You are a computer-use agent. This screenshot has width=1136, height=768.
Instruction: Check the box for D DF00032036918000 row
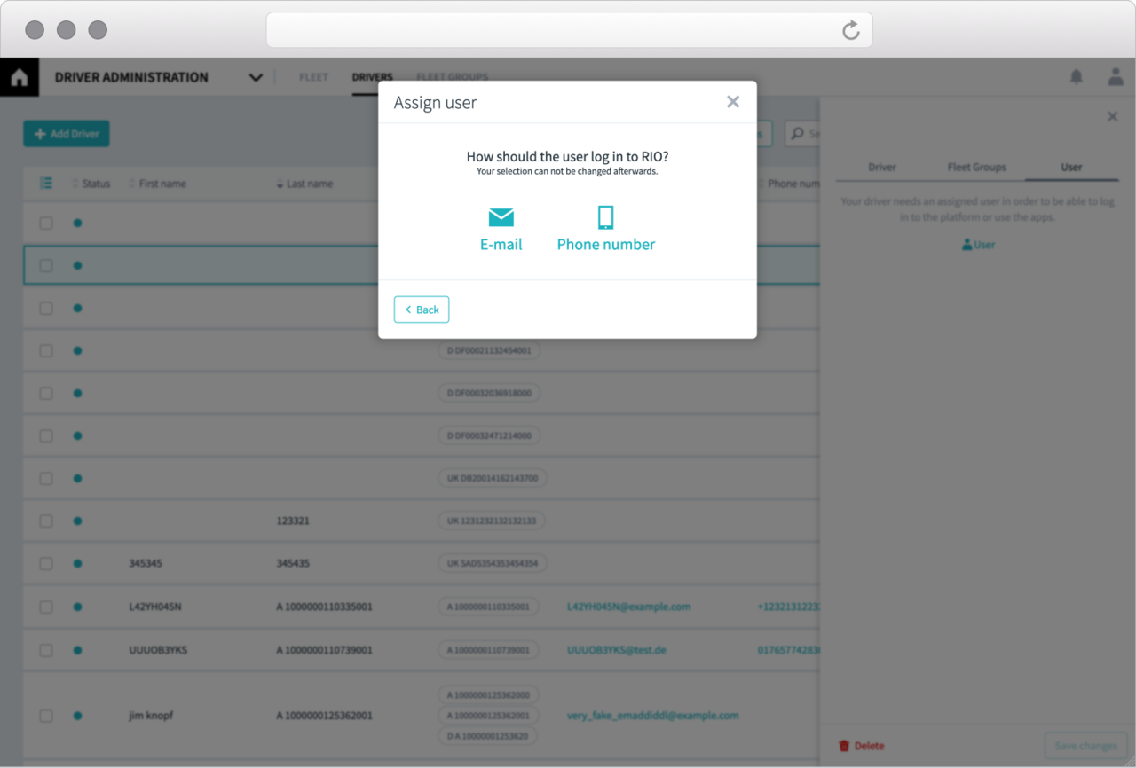coord(46,394)
